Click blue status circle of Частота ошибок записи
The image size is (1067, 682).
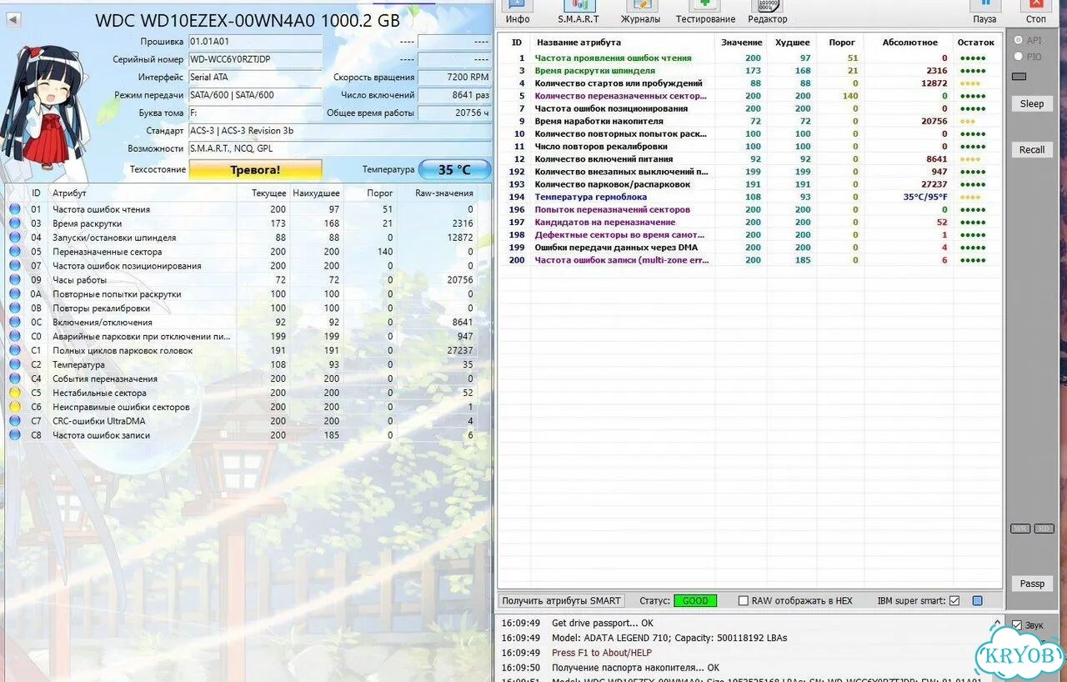coord(15,435)
